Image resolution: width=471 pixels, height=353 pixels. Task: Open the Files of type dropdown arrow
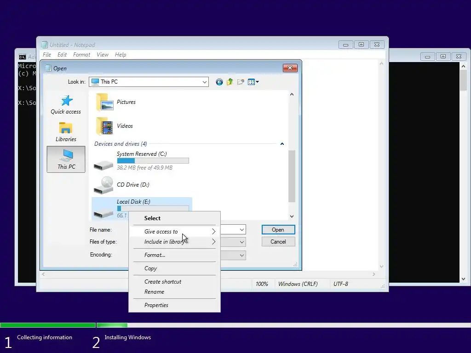(242, 242)
